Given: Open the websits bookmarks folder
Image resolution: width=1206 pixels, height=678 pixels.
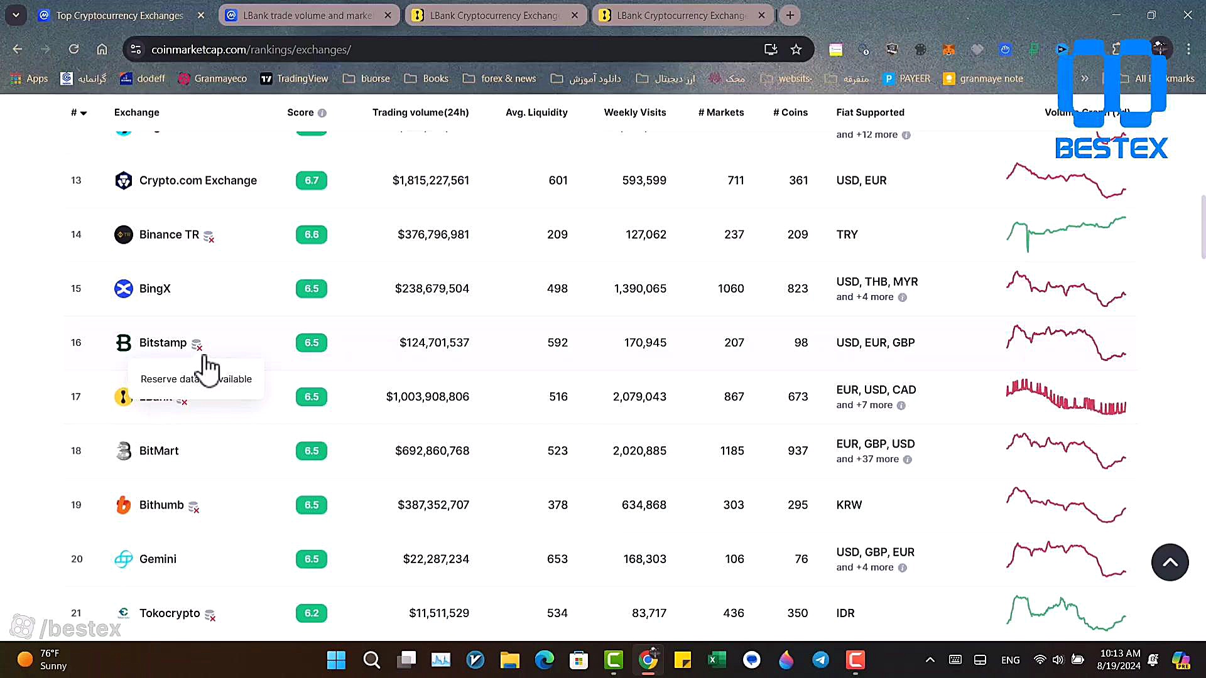Looking at the screenshot, I should (x=786, y=78).
